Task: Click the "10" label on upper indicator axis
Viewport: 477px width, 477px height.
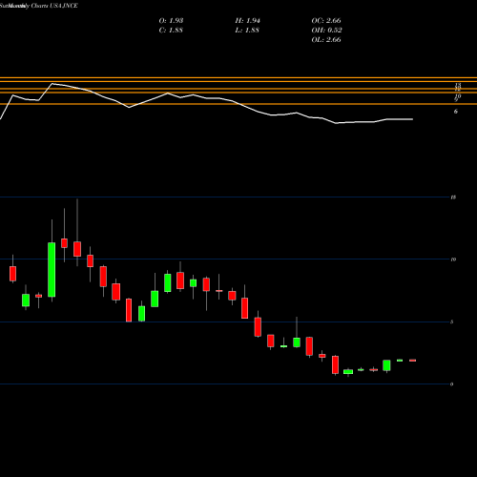Action: pos(458,96)
